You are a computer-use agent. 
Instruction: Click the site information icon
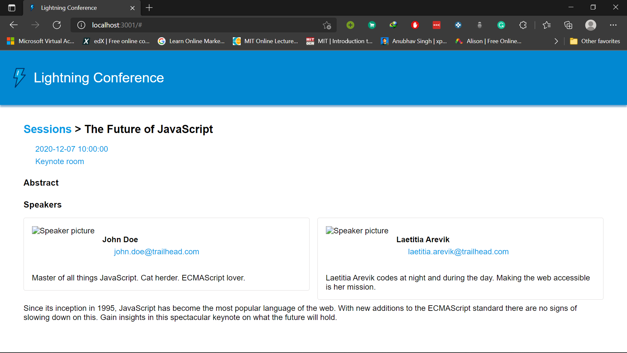[x=81, y=25]
